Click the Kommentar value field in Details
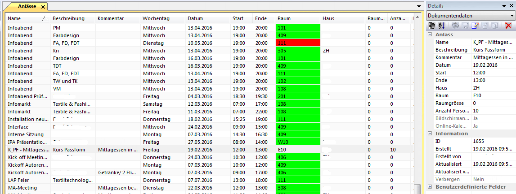This screenshot has height=194, width=516. [493, 57]
